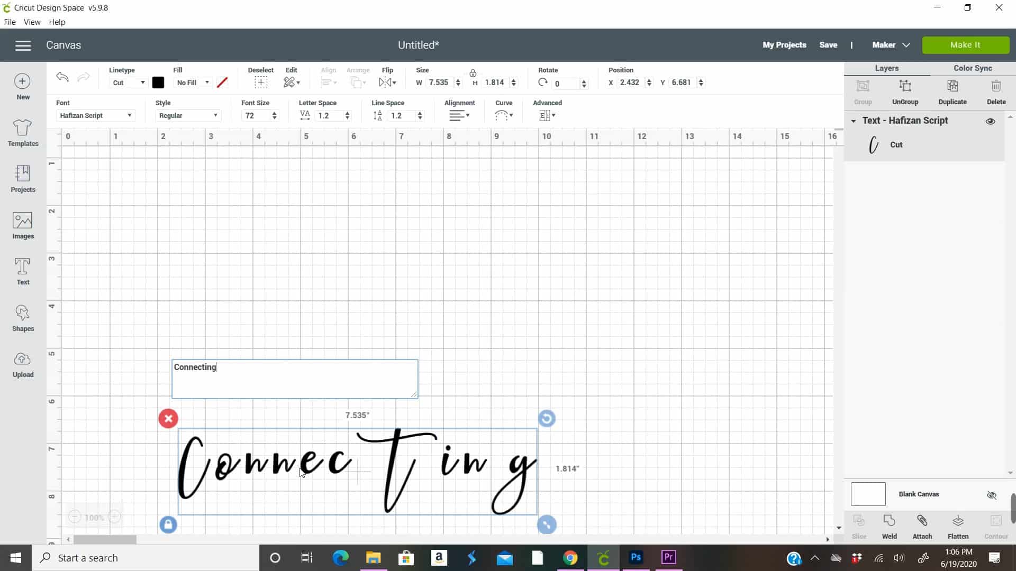The width and height of the screenshot is (1016, 571).
Task: Click the Width size field
Action: pyautogui.click(x=439, y=82)
